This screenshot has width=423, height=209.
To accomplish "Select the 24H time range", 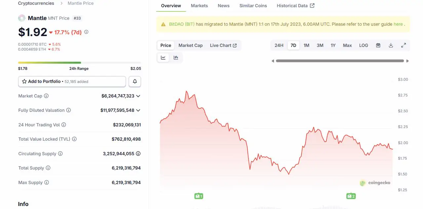I will pyautogui.click(x=279, y=46).
